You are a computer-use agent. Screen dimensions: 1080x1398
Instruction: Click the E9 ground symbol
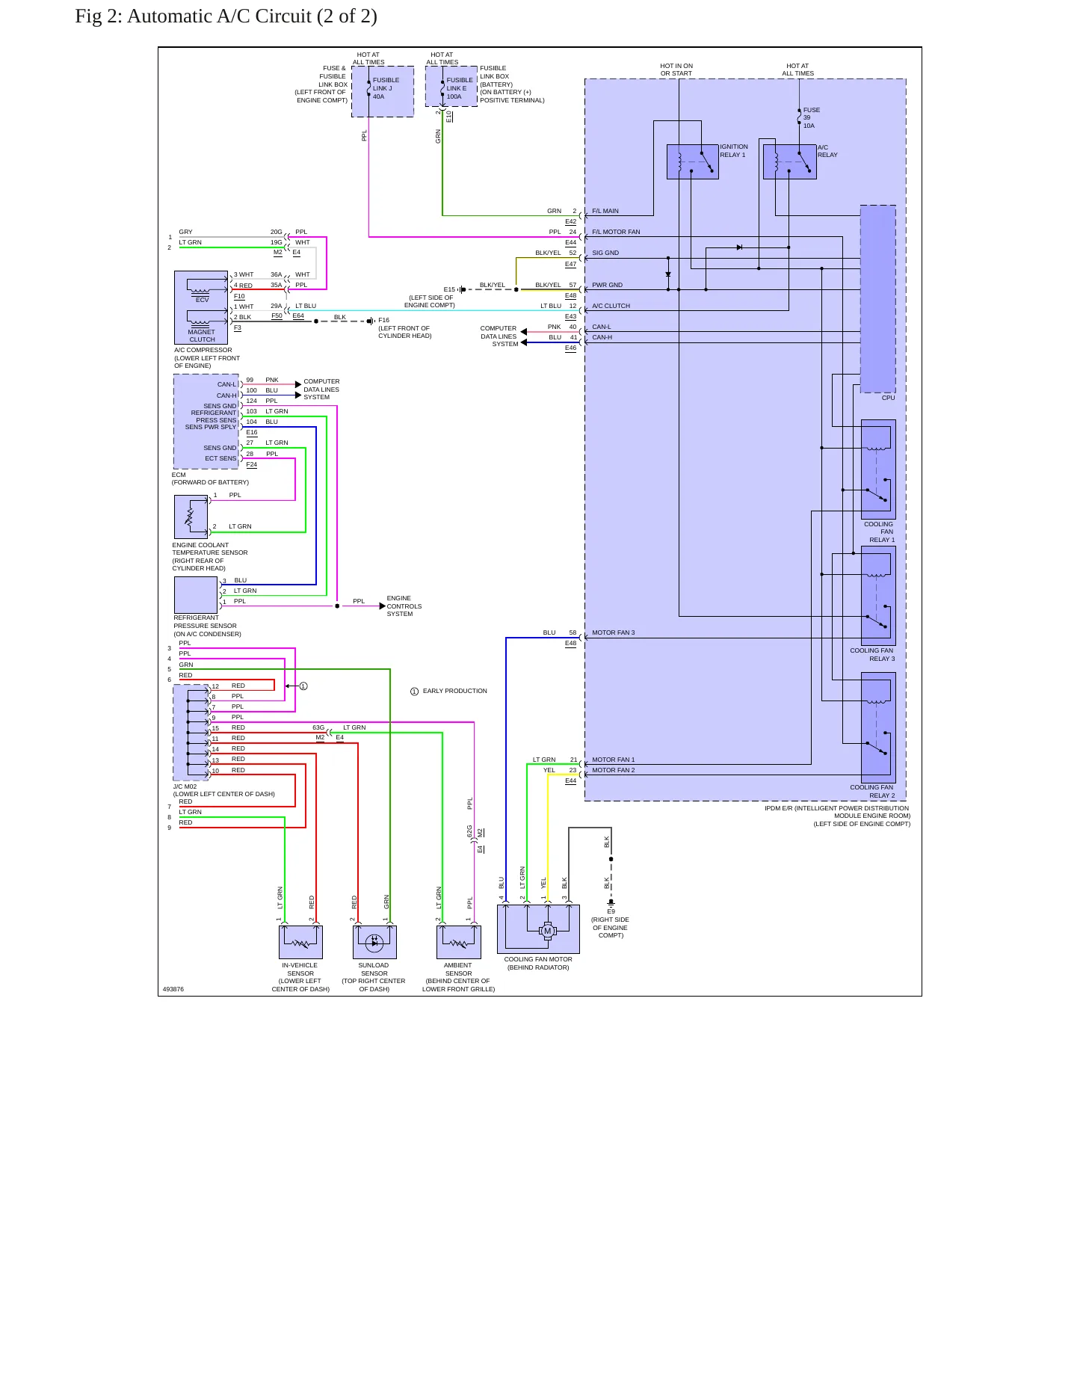[x=611, y=902]
